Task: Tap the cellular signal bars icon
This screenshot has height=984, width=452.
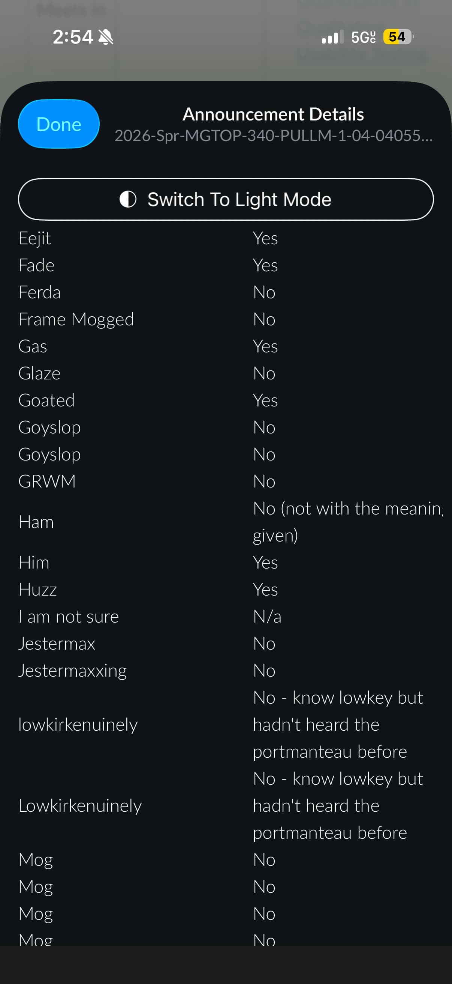Action: click(x=332, y=38)
